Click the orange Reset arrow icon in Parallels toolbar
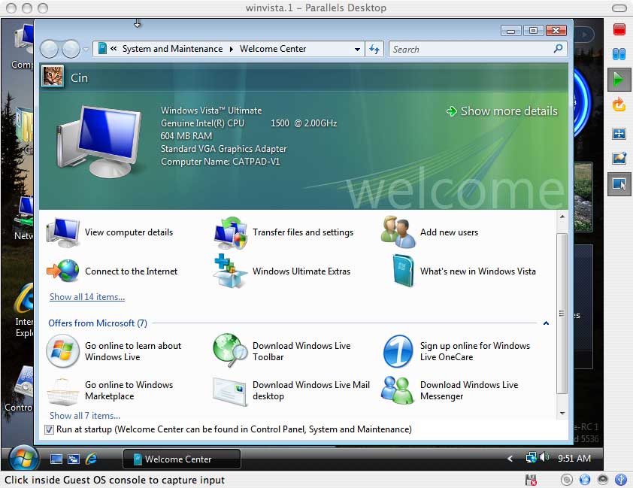The image size is (633, 488). tap(619, 105)
